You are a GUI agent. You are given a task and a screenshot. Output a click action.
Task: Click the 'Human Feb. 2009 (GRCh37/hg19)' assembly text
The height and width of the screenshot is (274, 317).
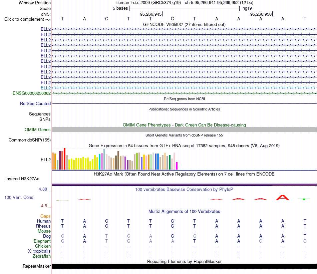pyautogui.click(x=149, y=3)
